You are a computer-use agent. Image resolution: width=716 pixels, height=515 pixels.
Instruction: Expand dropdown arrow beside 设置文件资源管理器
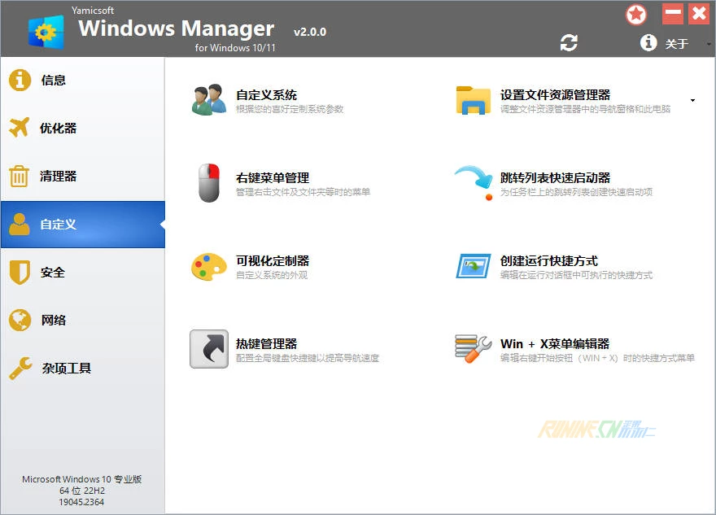[x=692, y=101]
